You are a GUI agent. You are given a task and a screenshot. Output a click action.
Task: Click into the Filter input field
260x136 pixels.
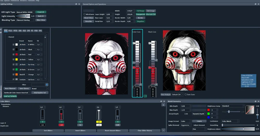click(38, 85)
